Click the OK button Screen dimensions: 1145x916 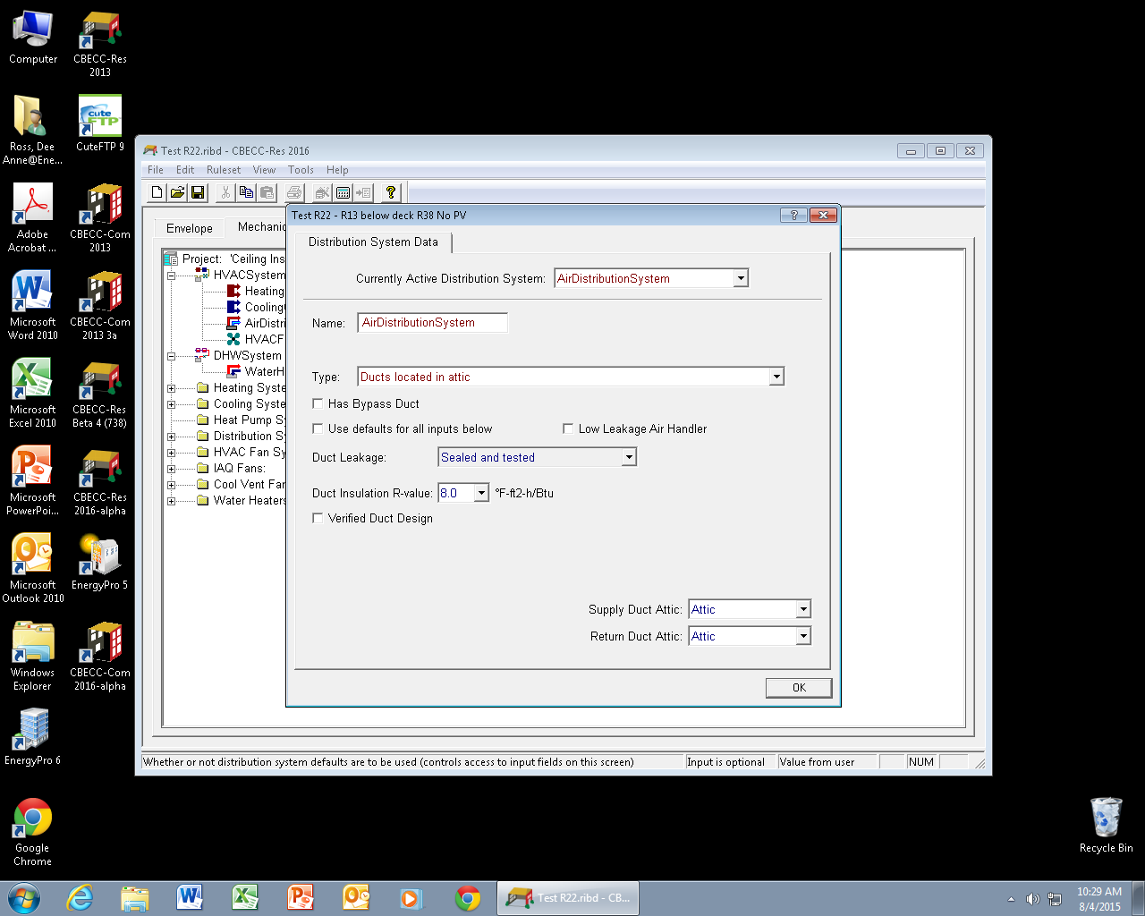(799, 688)
